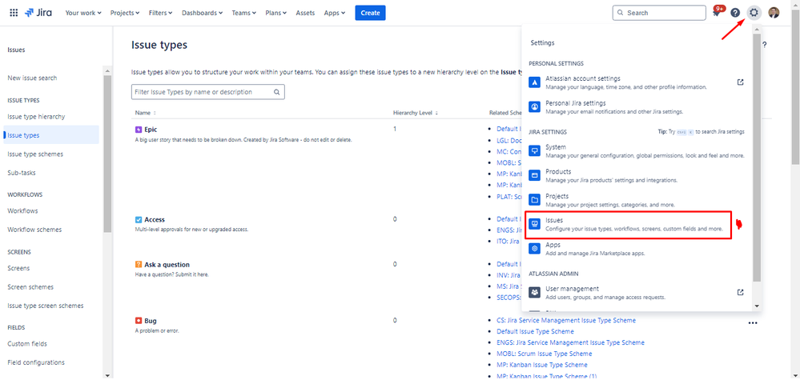The image size is (800, 384).
Task: Select Products in Jira settings
Action: pos(636,175)
